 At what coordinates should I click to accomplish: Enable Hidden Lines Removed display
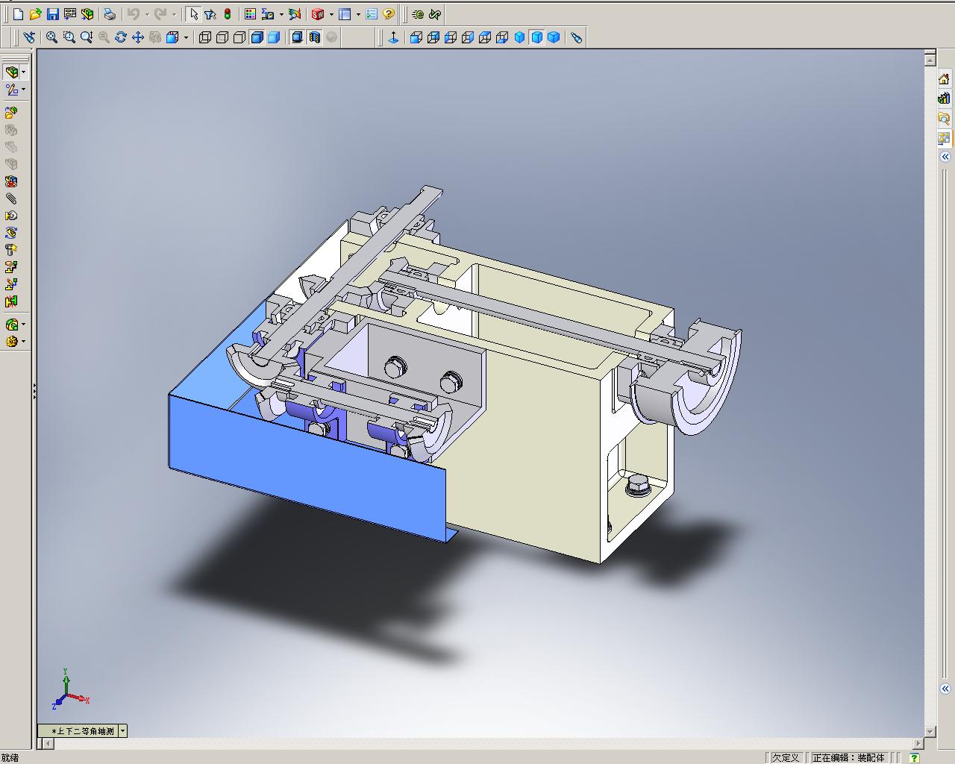coord(239,37)
